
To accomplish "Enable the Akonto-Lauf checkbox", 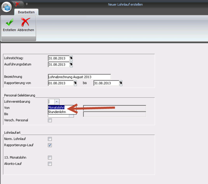I will click(x=50, y=164).
